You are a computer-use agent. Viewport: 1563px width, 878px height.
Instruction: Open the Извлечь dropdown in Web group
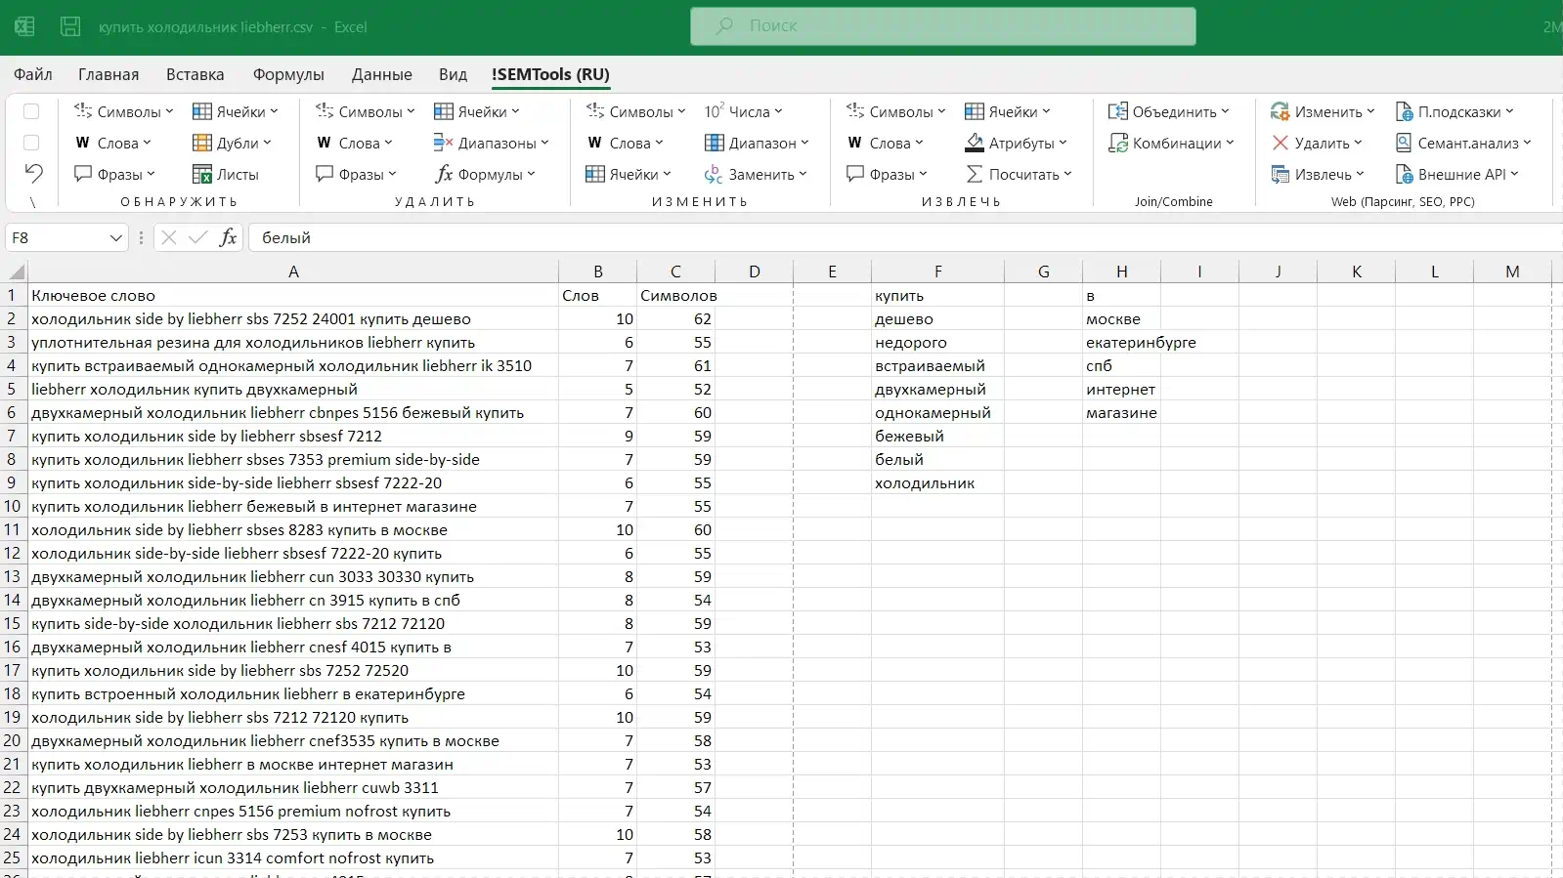click(x=1319, y=174)
